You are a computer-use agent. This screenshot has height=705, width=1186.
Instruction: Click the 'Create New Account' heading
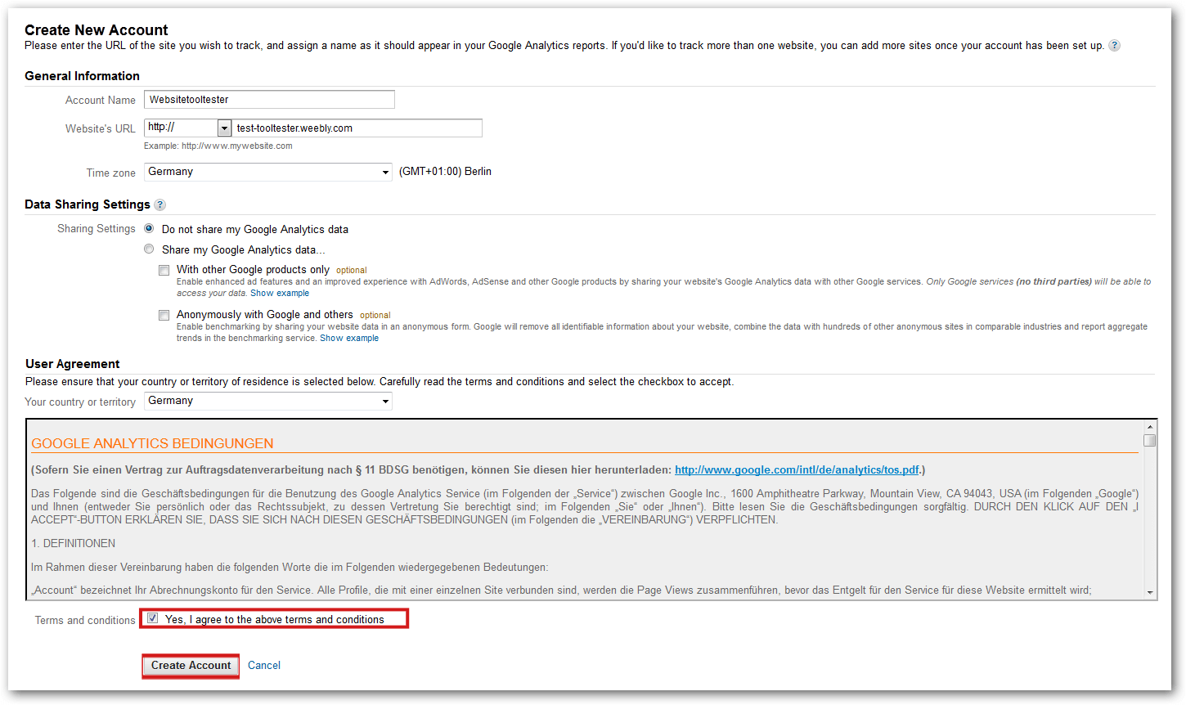(97, 30)
